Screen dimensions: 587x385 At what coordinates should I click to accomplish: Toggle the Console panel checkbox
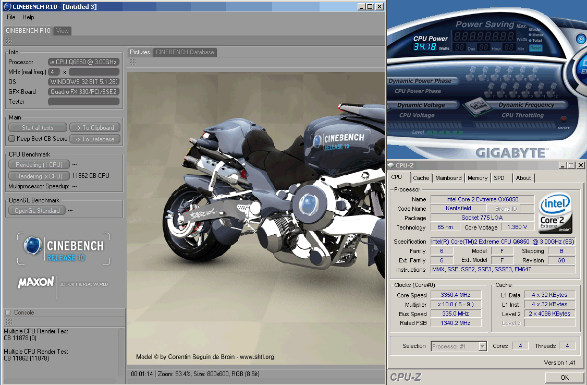pyautogui.click(x=8, y=312)
